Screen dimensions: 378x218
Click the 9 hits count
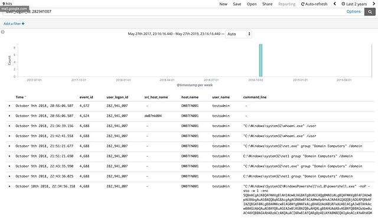[7, 4]
